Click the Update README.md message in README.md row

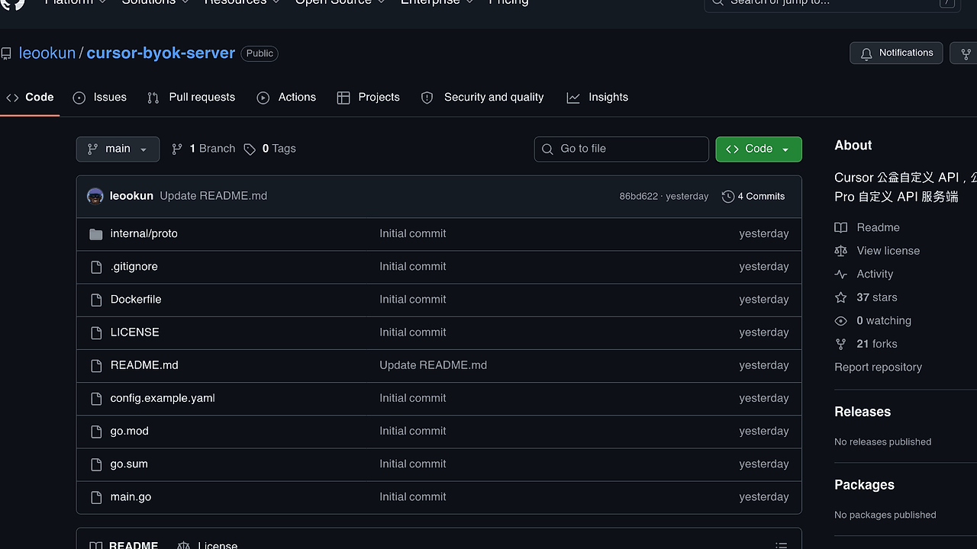(x=433, y=364)
